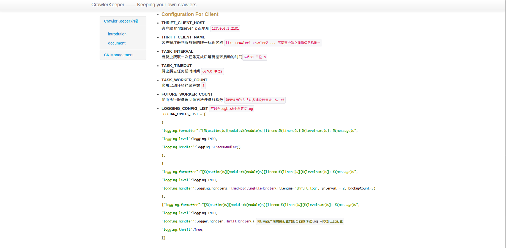Click the TASK_TIMEOUT setting label
The height and width of the screenshot is (248, 506).
point(176,66)
